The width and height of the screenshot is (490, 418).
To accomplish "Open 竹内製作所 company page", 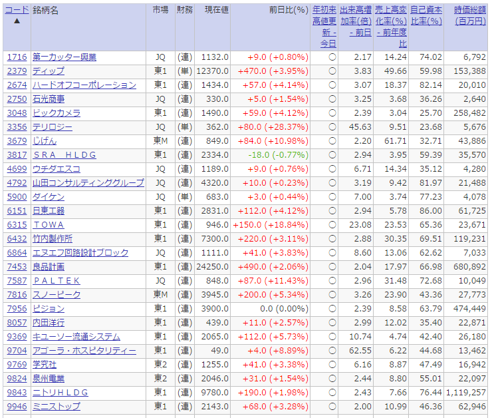I will (x=53, y=239).
